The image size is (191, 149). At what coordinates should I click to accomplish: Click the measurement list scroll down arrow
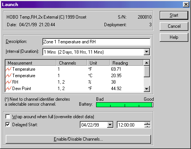pos(146,89)
